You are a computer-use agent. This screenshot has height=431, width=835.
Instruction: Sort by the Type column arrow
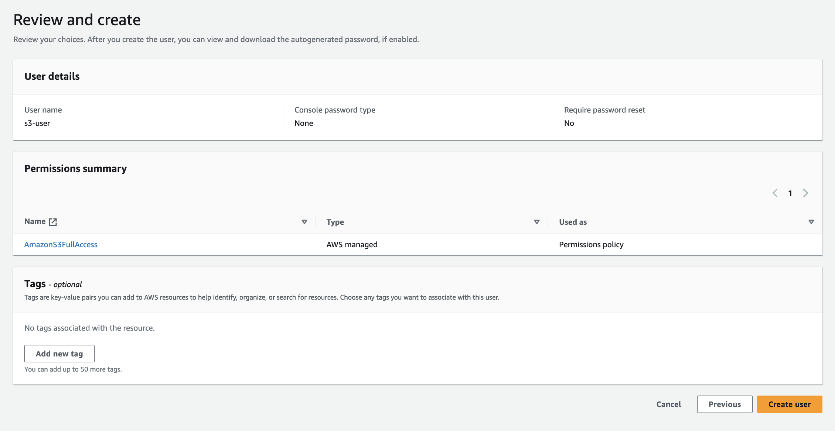[x=537, y=222]
